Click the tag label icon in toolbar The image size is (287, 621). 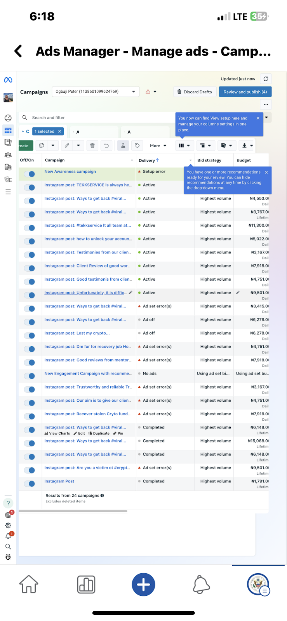click(137, 146)
